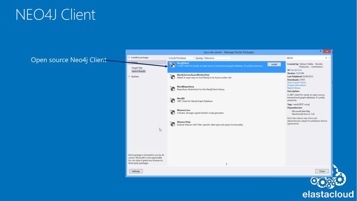Open the search box history dropdown arrow

[x=329, y=58]
